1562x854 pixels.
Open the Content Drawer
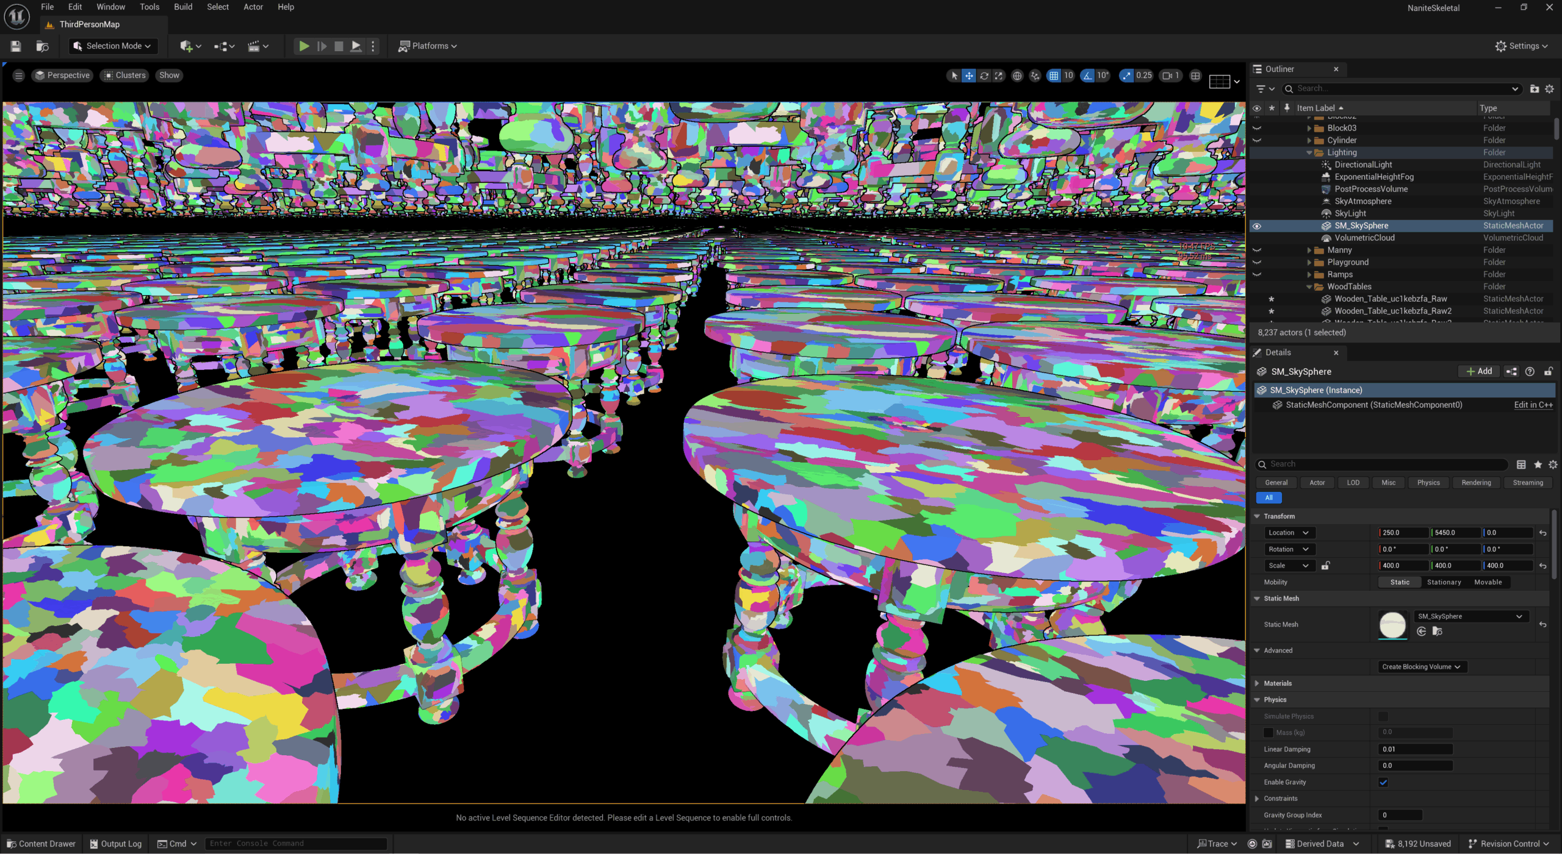pos(41,844)
